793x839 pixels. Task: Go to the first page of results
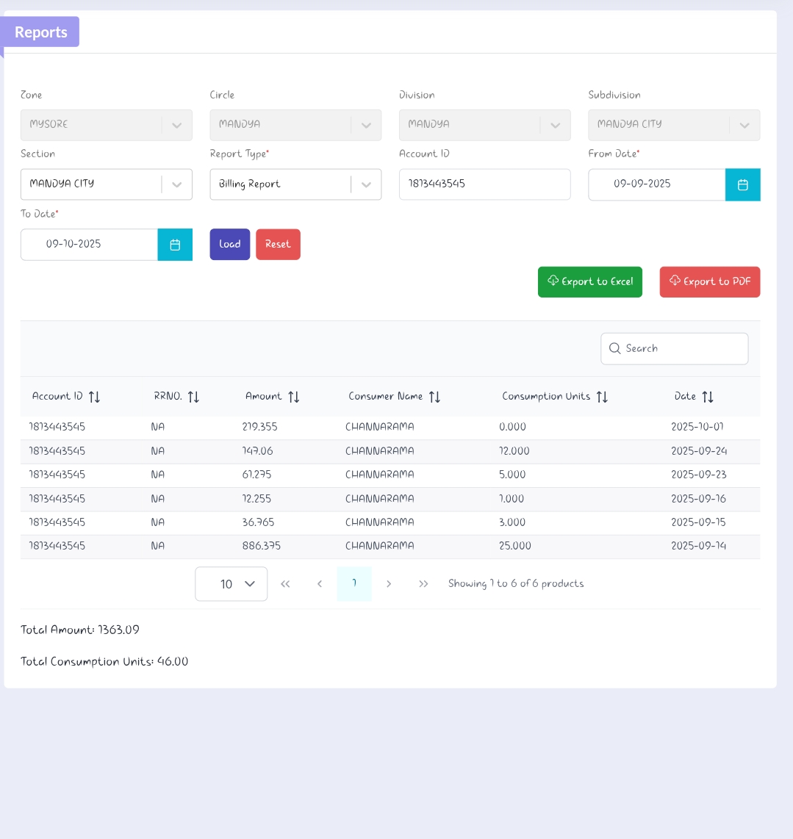coord(285,584)
